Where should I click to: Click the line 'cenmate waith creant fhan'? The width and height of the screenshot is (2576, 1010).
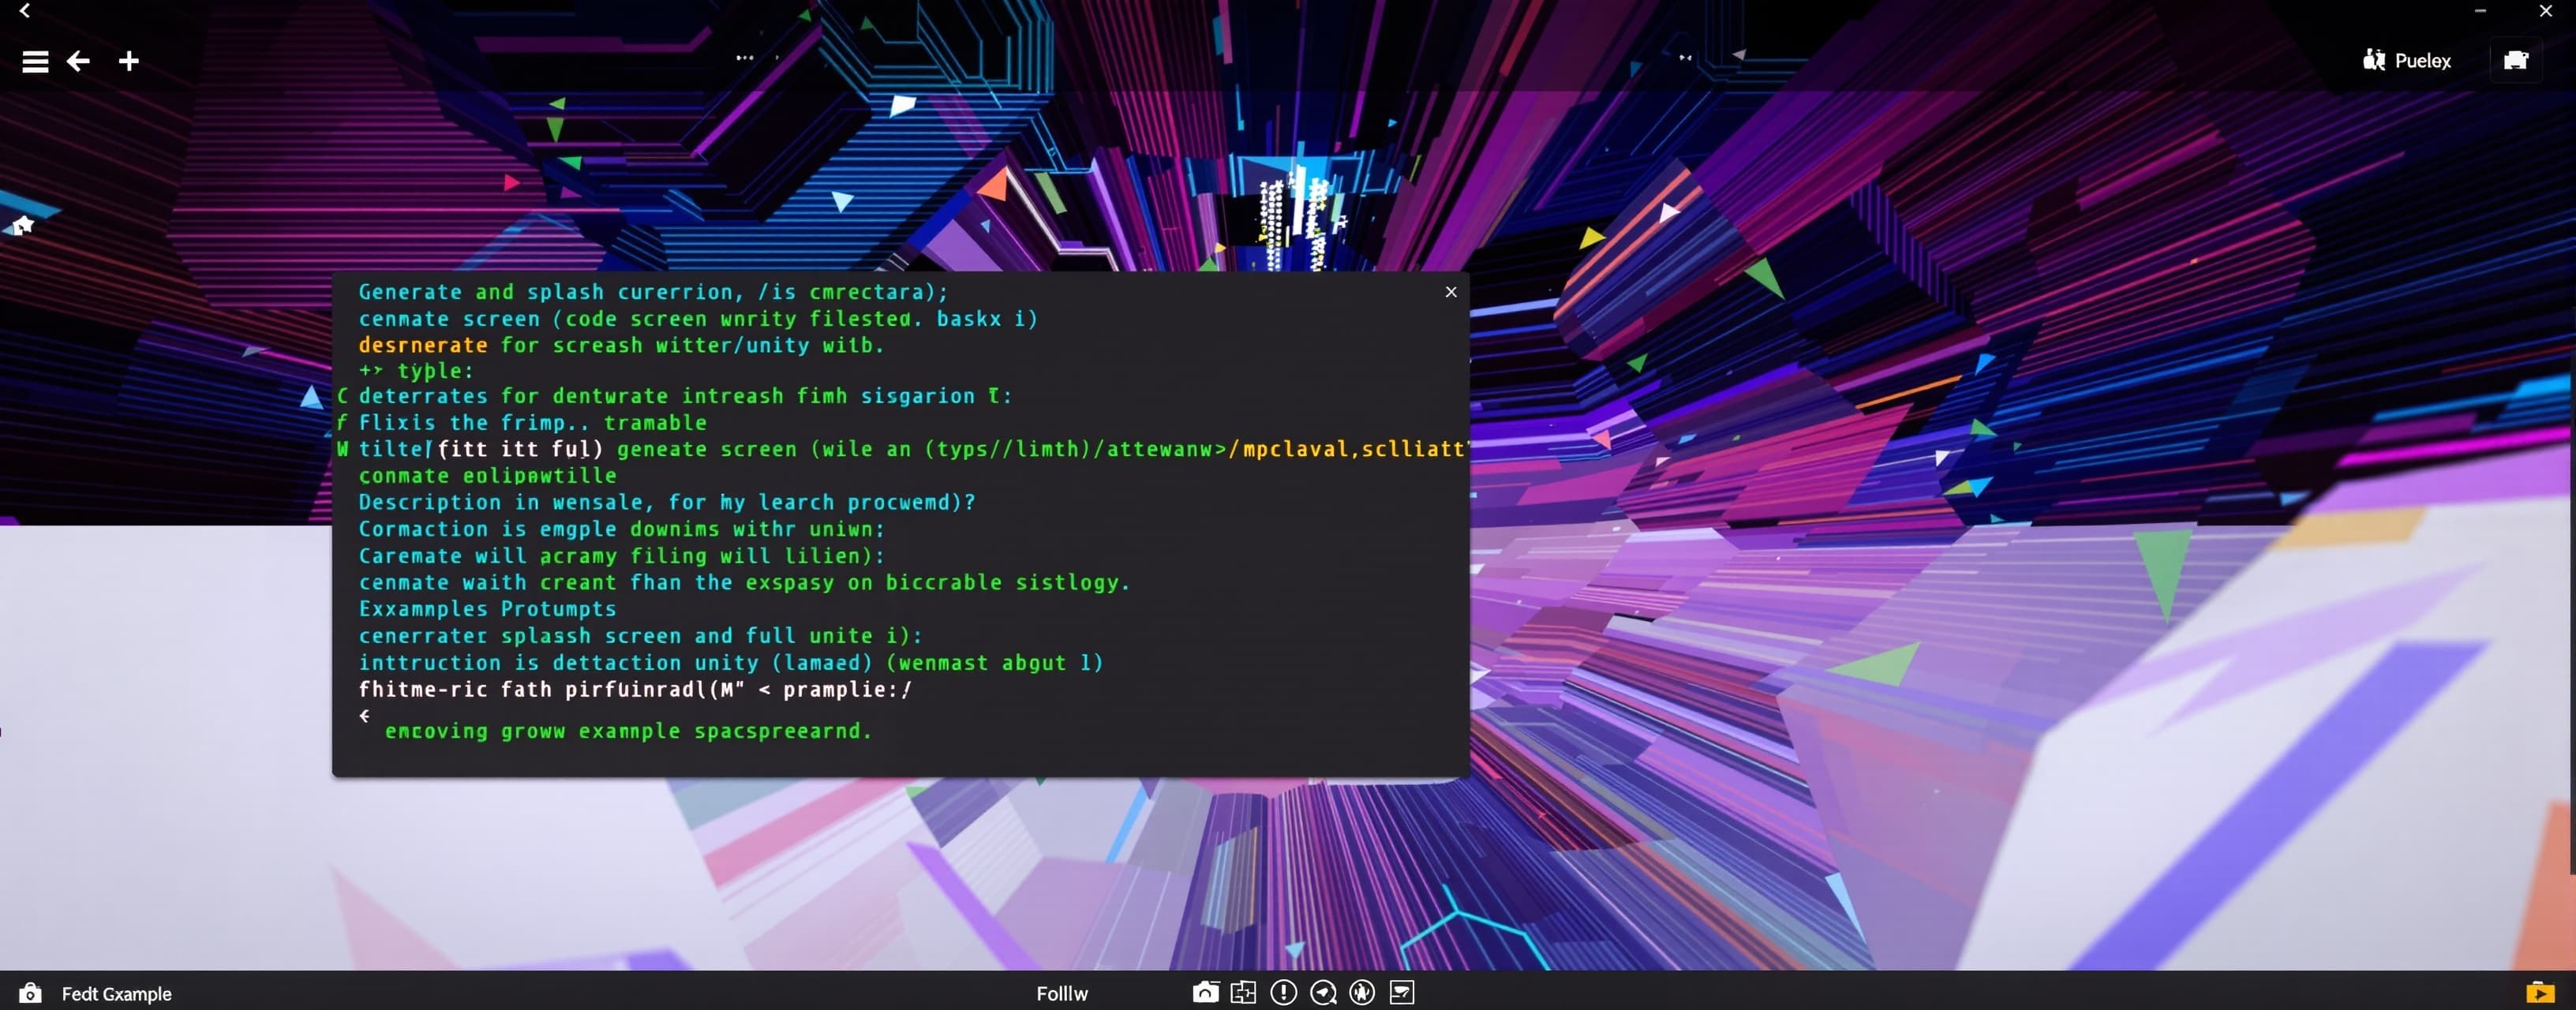(744, 582)
